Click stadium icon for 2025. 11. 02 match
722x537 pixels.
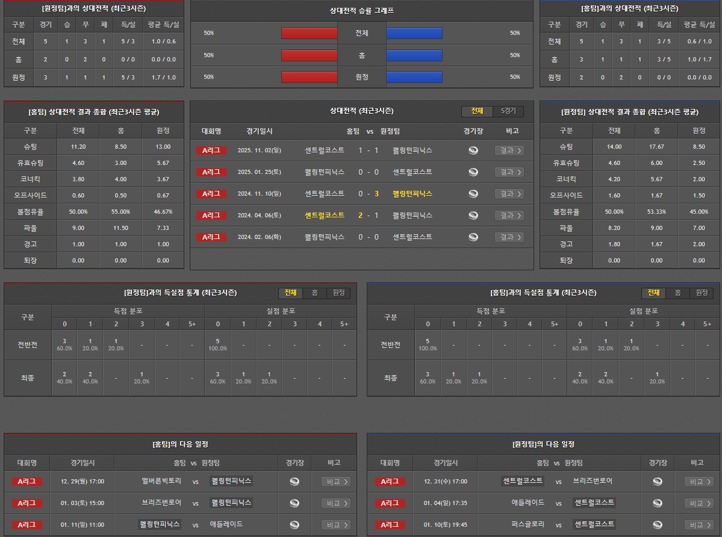pos(473,151)
